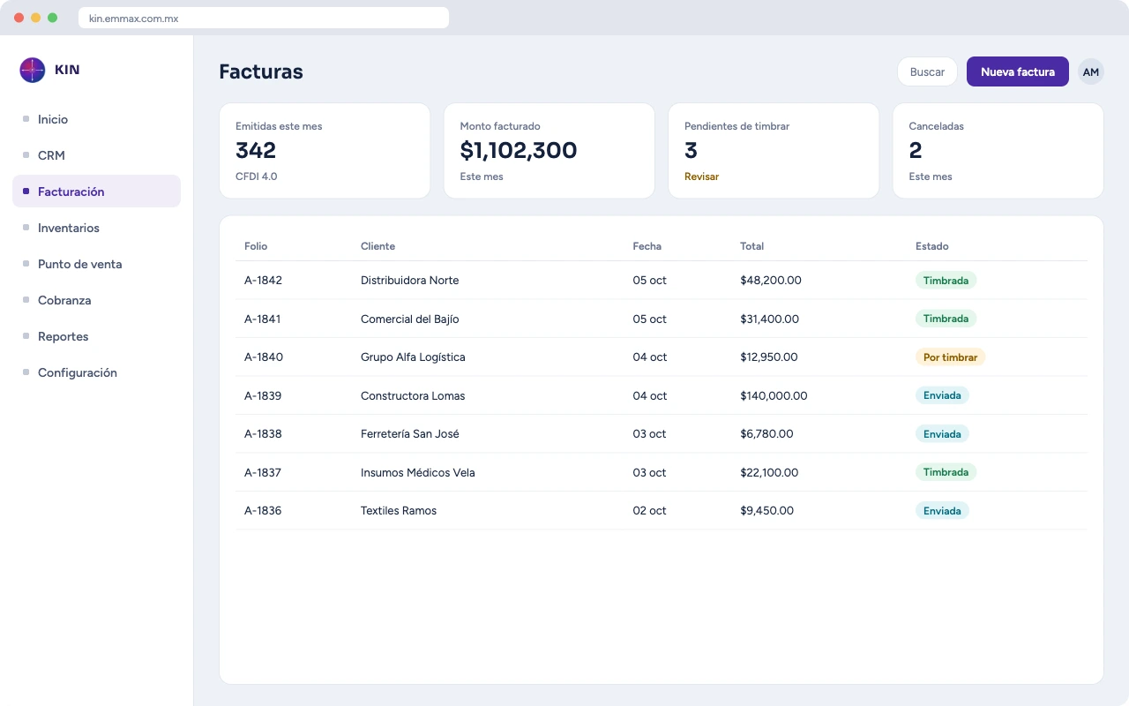
Task: Create a Nueva factura
Action: point(1018,71)
